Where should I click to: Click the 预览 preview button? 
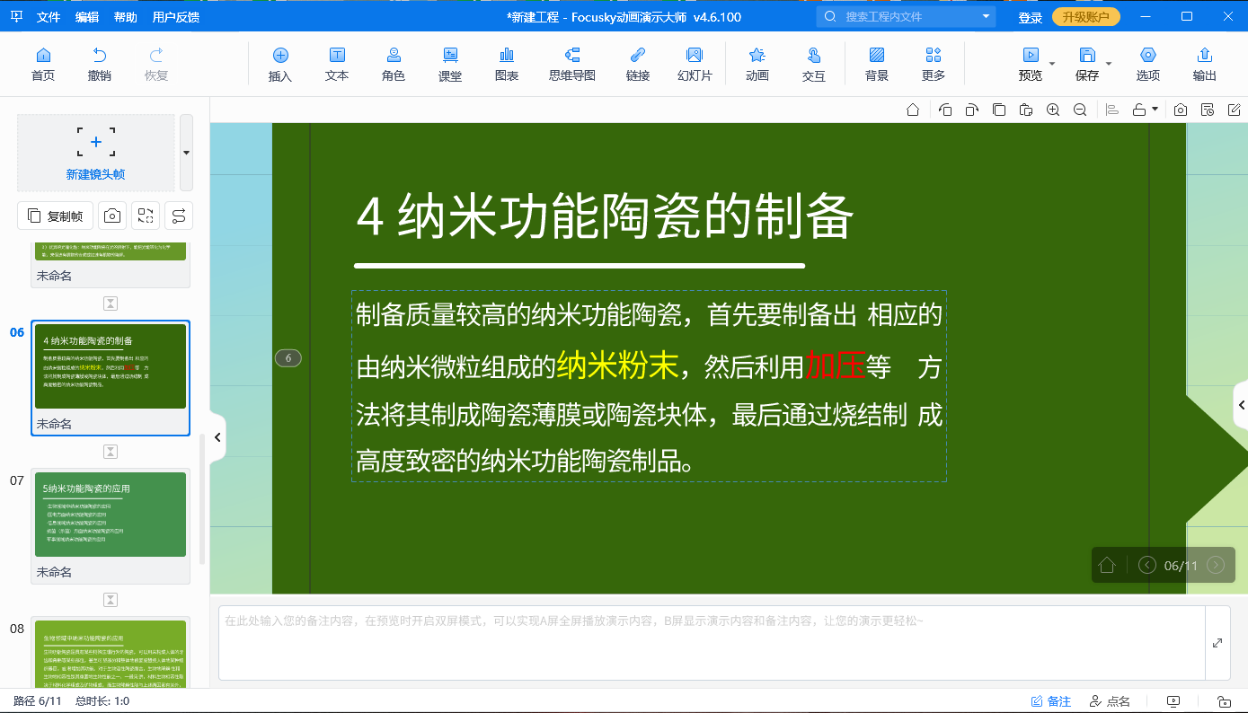click(x=1031, y=65)
